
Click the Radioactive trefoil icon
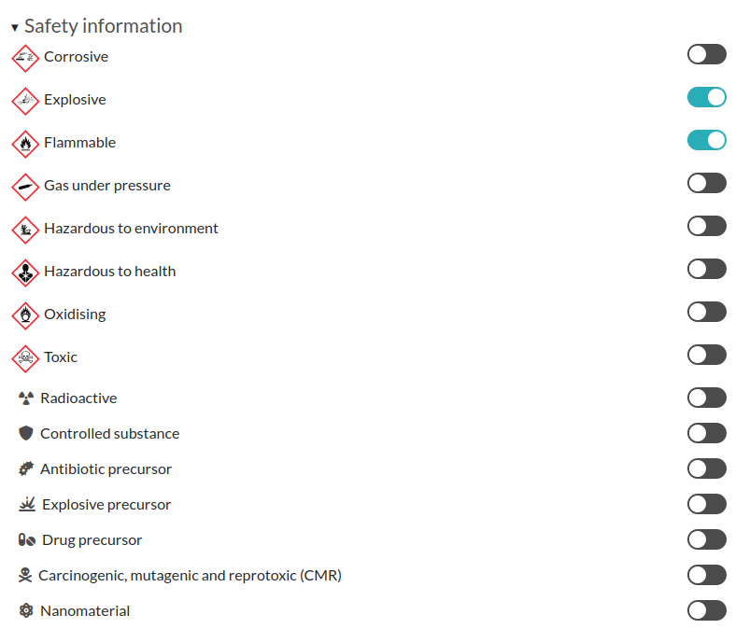pos(26,398)
